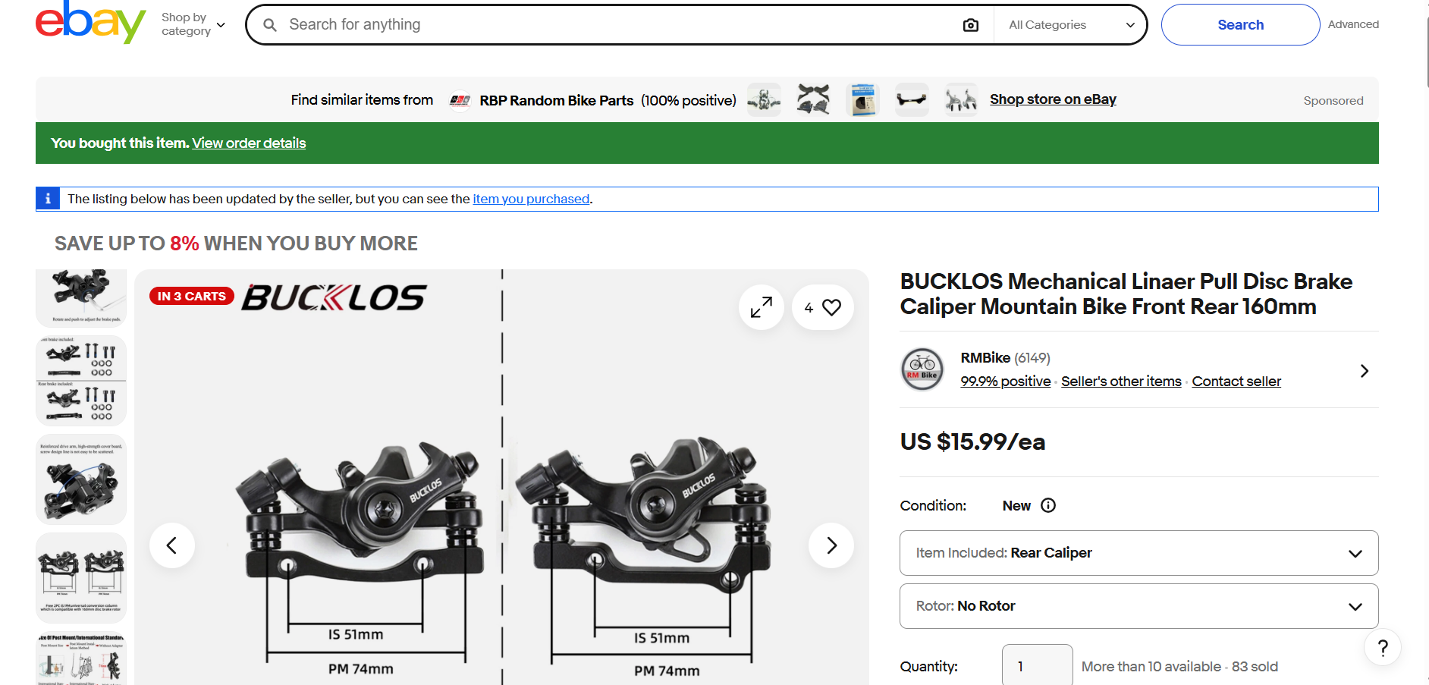Open the Item Included Rear Caliper dropdown
1429x685 pixels.
tap(1138, 553)
